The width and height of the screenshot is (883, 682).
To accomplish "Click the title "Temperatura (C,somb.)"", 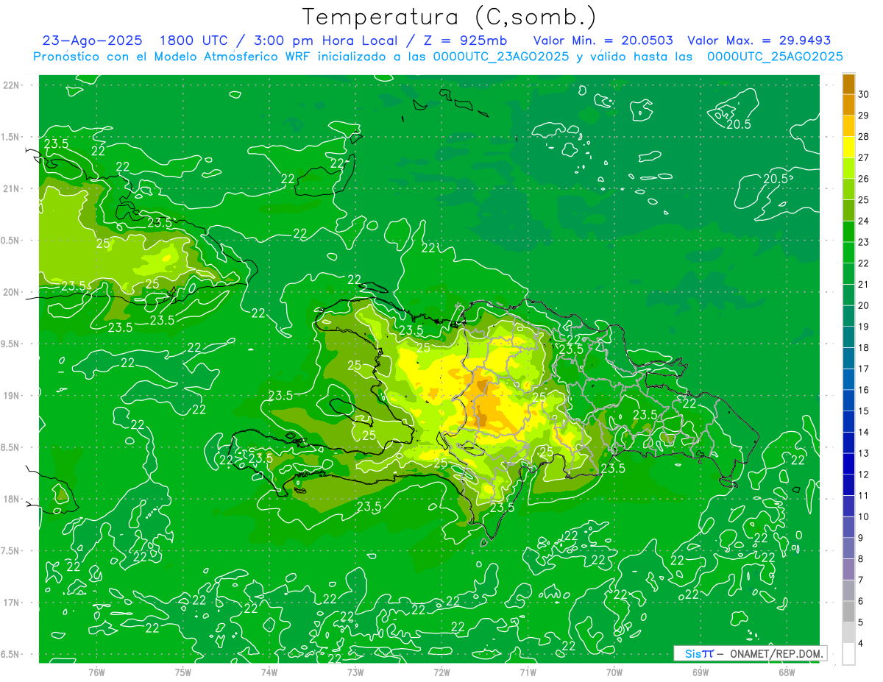I will coord(448,18).
